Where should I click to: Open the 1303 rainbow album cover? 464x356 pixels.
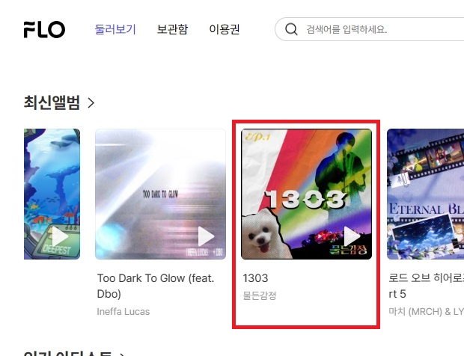tap(306, 194)
